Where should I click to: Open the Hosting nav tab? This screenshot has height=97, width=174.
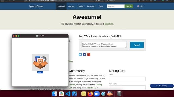click(x=81, y=6)
